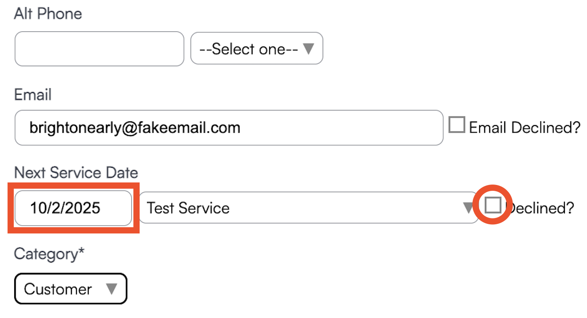Click the "Next Service Date" label
This screenshot has height=318, width=587.
(76, 173)
